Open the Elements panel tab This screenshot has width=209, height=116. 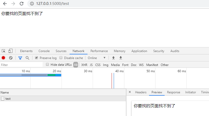pyautogui.click(x=26, y=51)
